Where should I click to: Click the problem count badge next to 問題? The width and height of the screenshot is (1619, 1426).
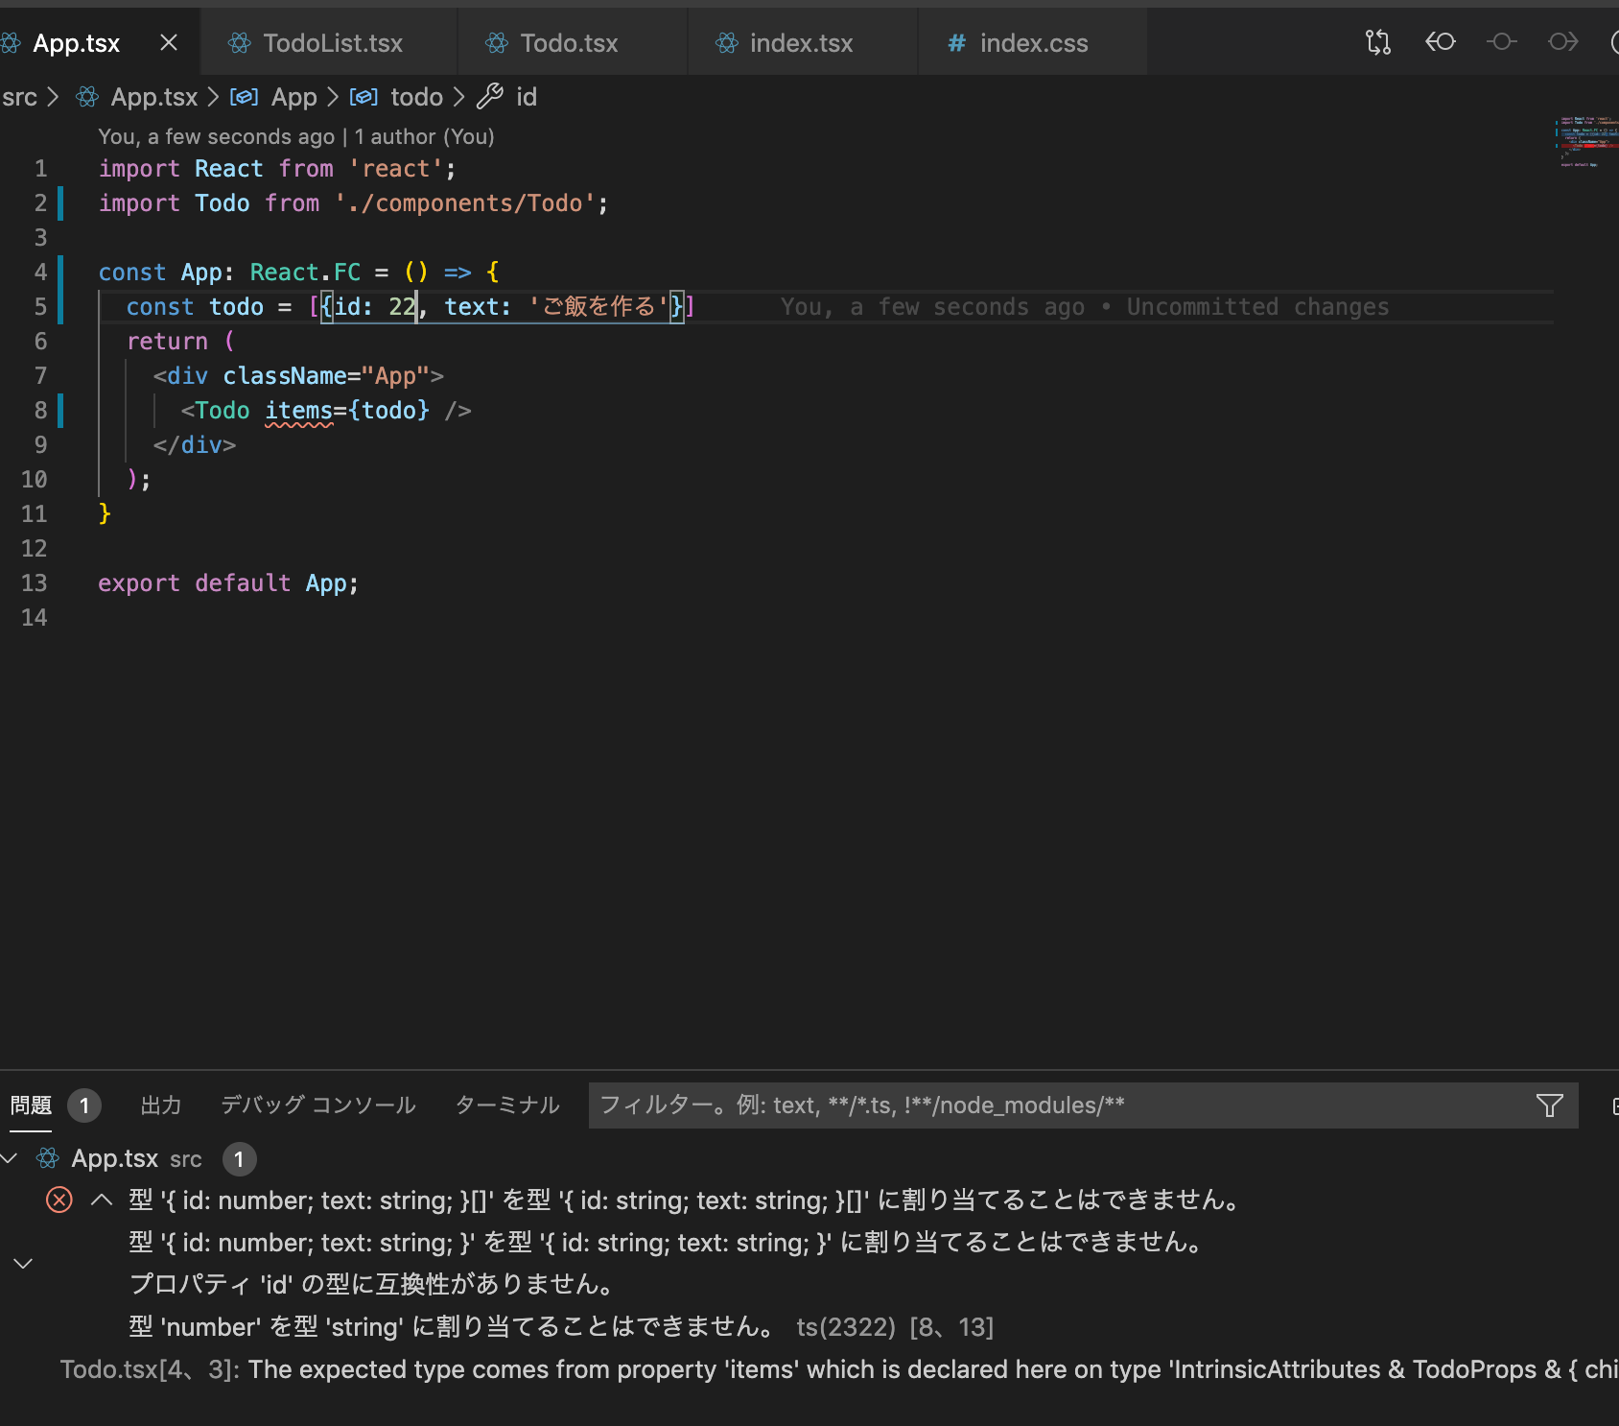[84, 1105]
